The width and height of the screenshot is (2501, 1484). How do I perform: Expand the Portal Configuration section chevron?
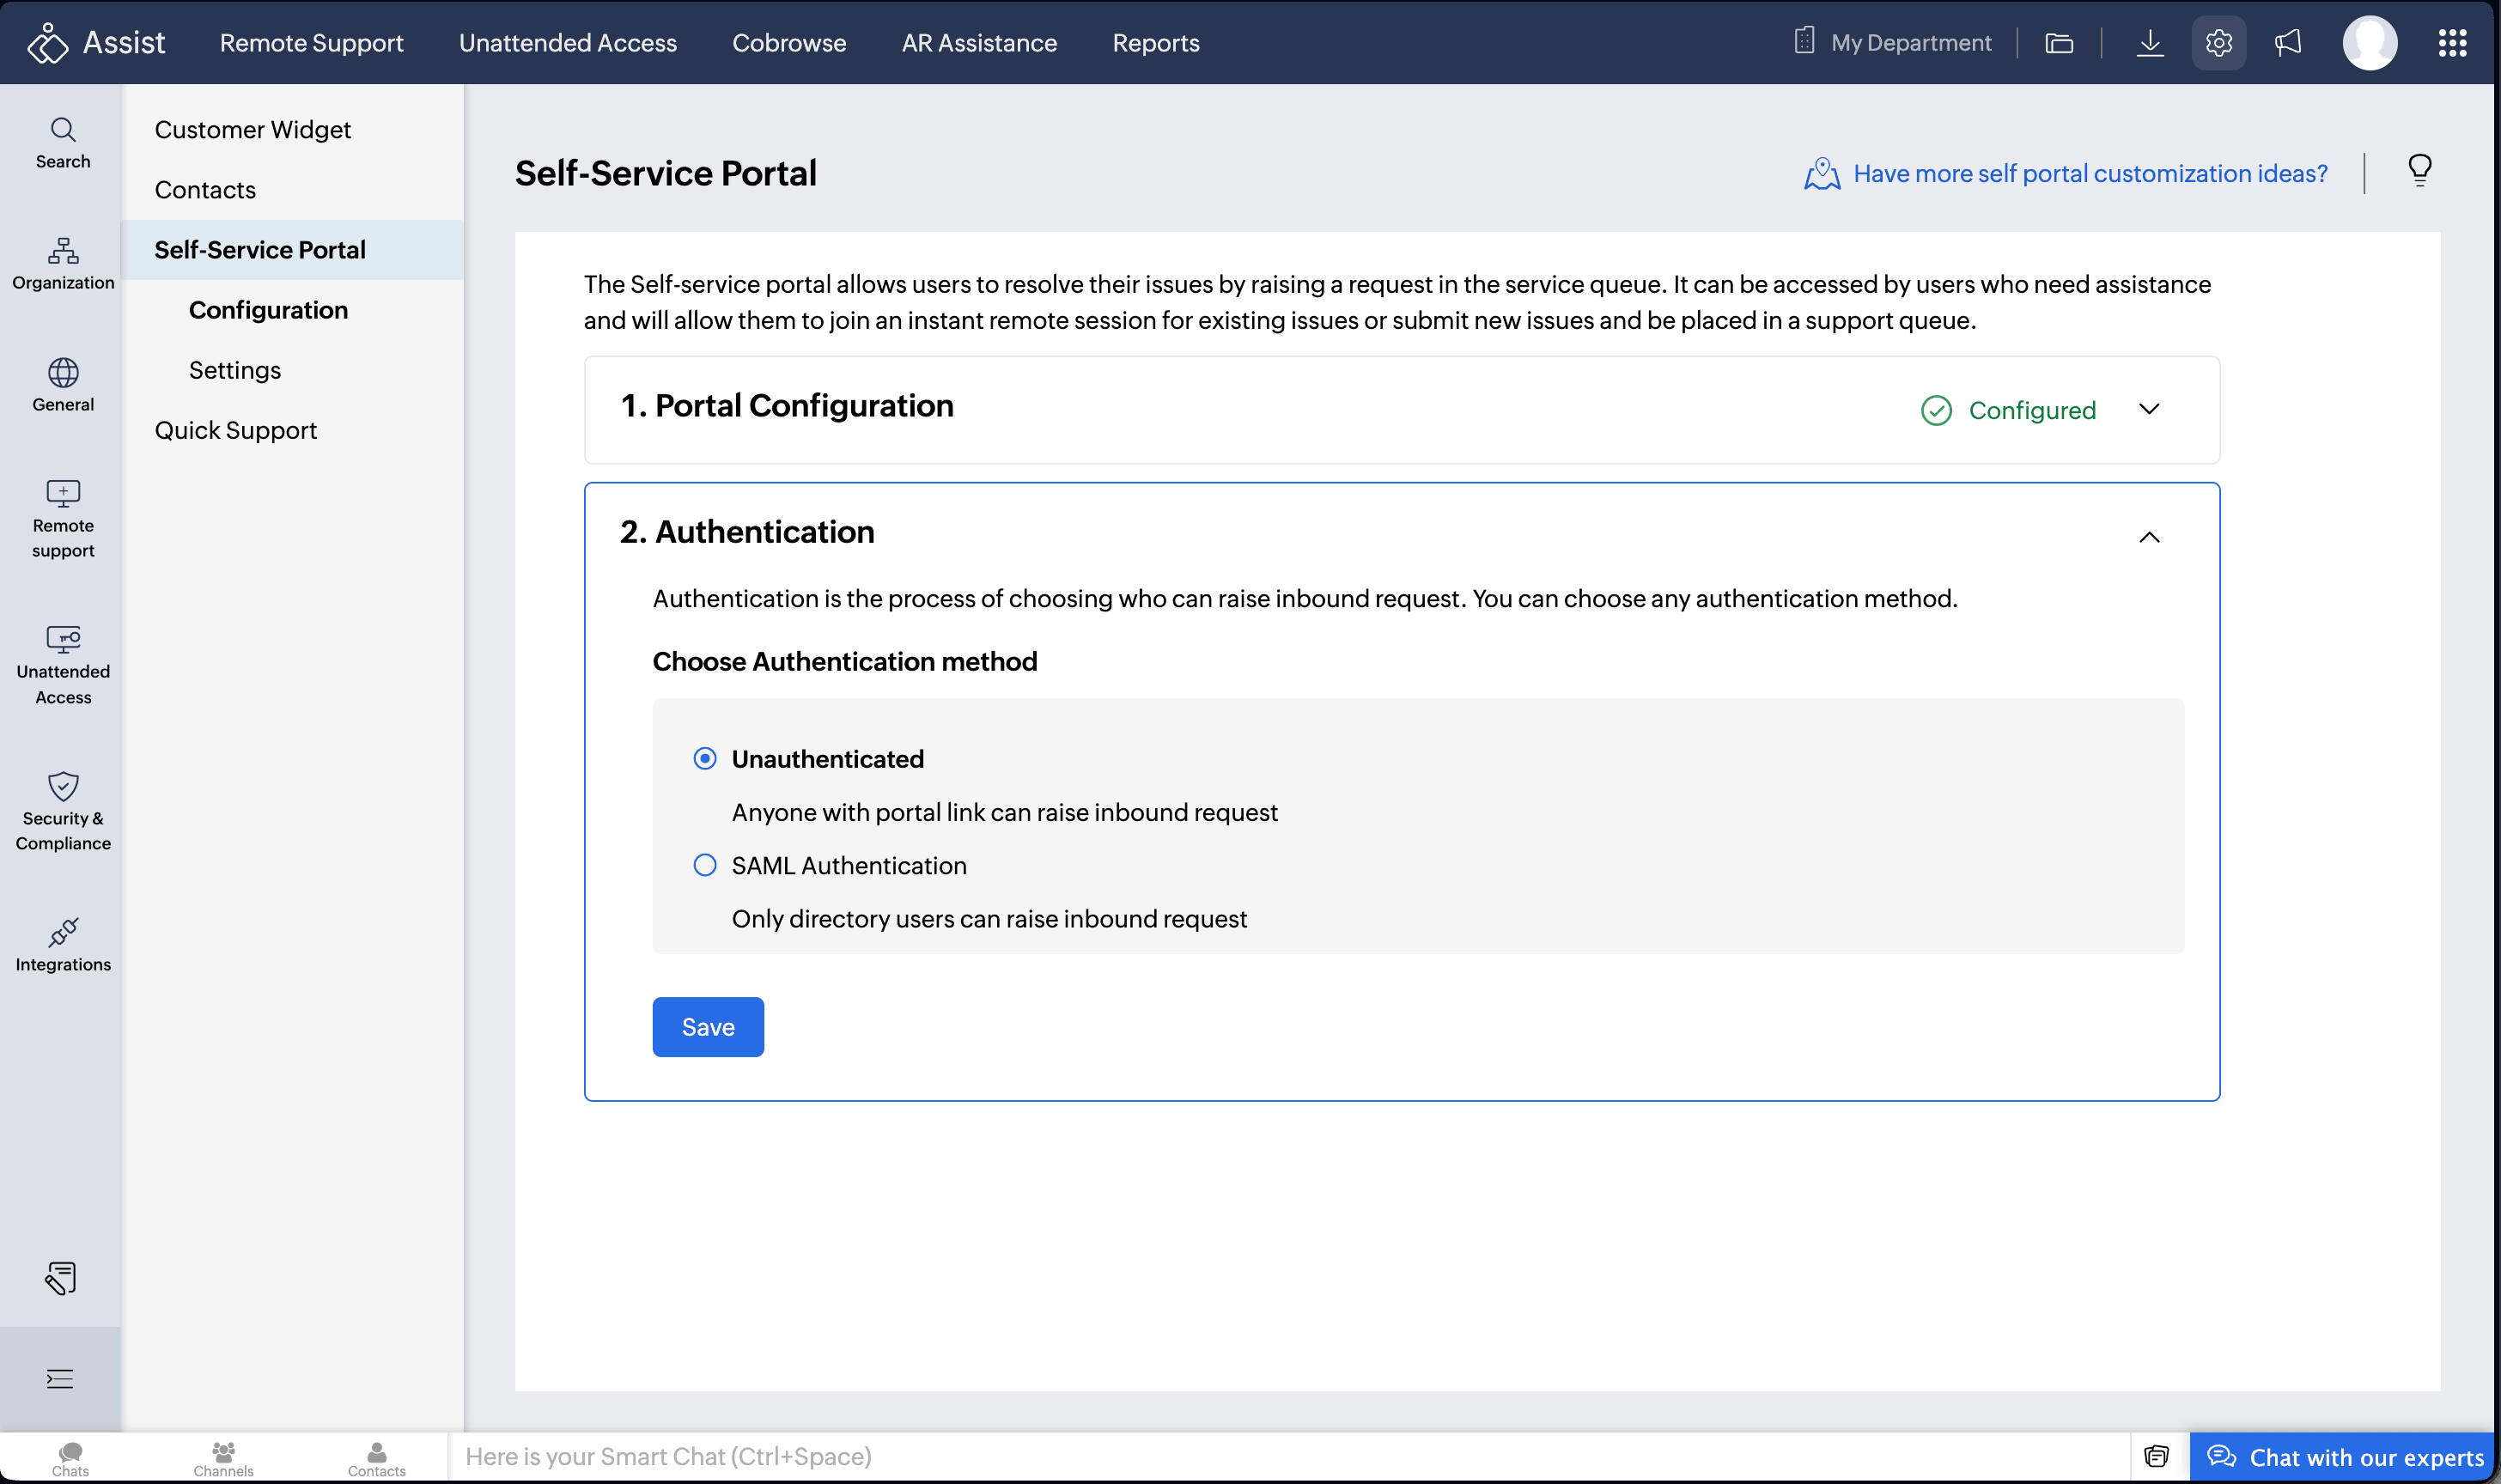[2149, 409]
